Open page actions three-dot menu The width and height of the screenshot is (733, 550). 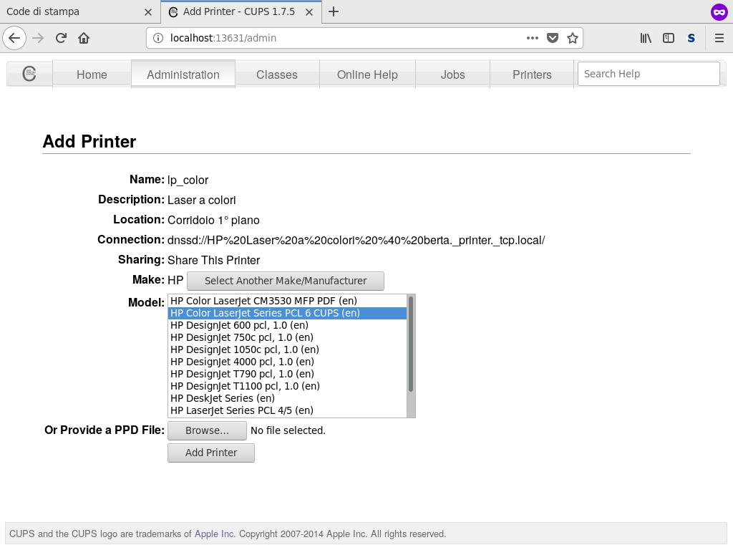coord(532,38)
